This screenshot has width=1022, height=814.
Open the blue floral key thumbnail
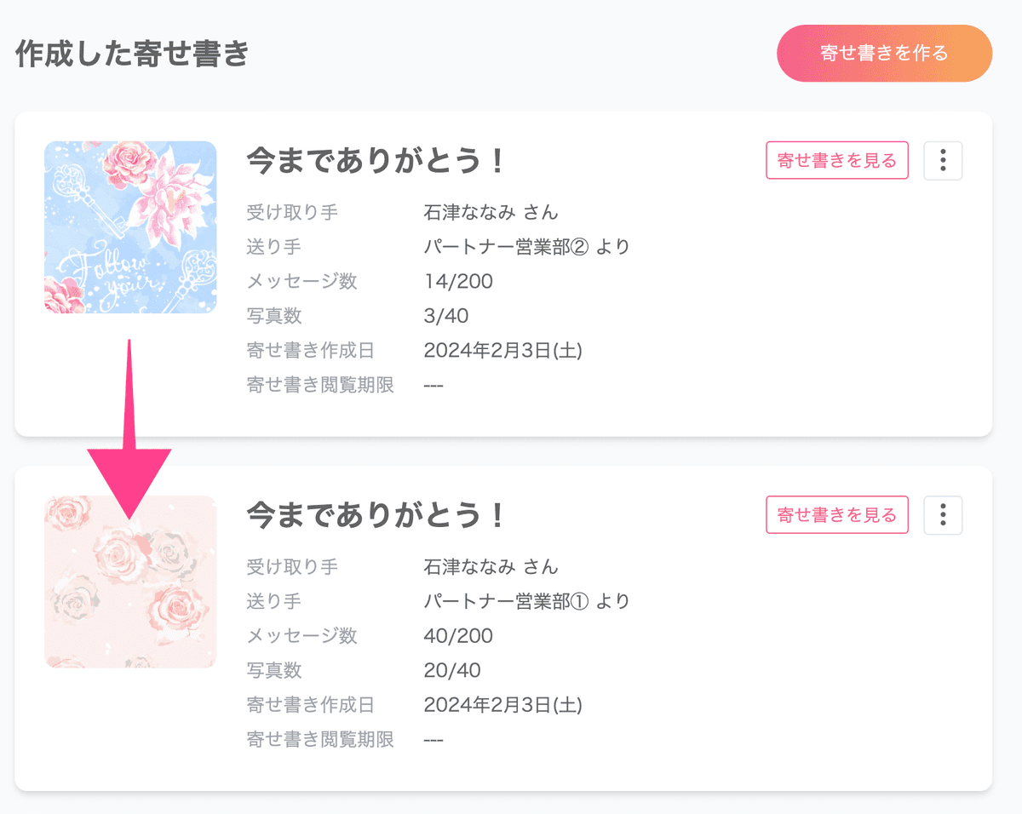click(130, 227)
